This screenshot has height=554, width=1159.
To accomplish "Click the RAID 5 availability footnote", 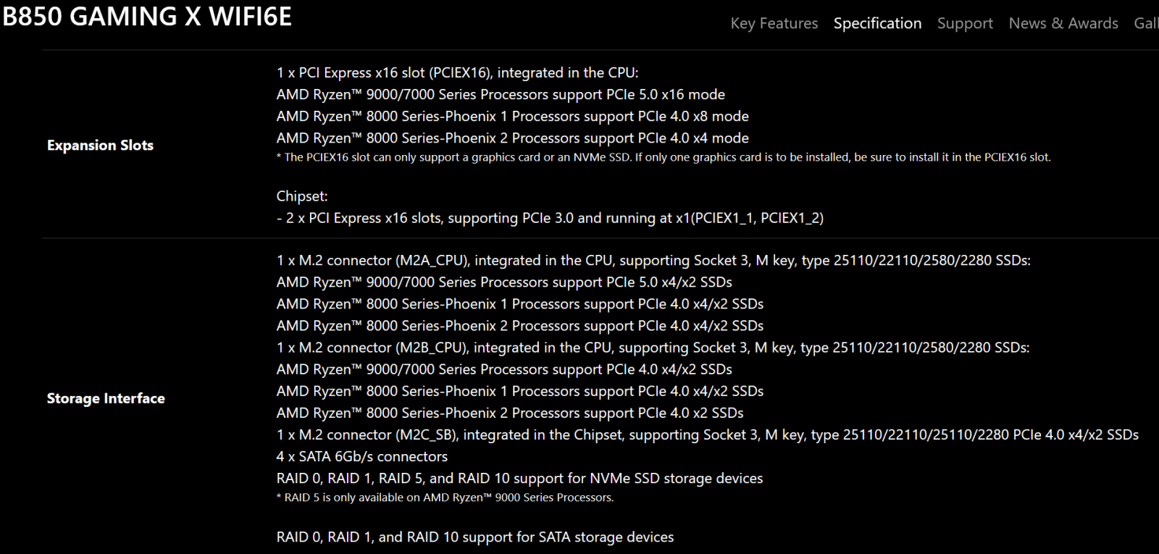I will (445, 498).
